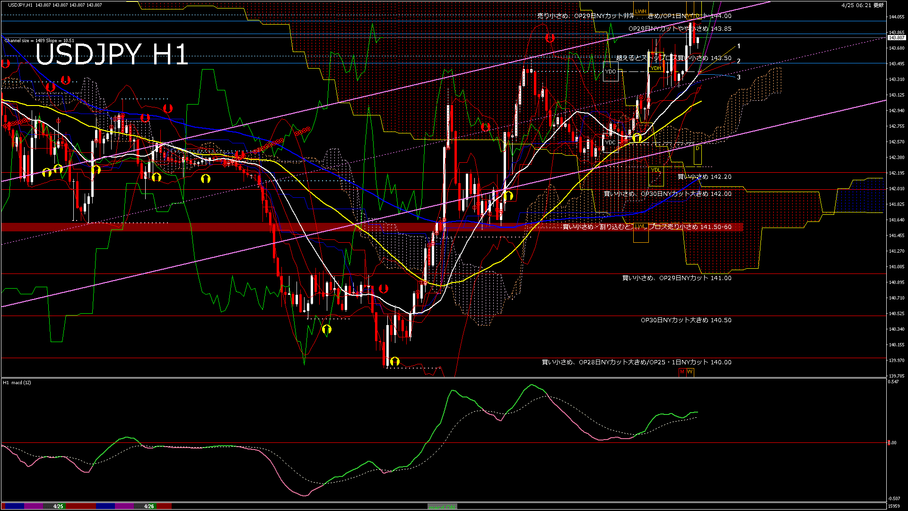Click the YDO marker box on chart

611,71
